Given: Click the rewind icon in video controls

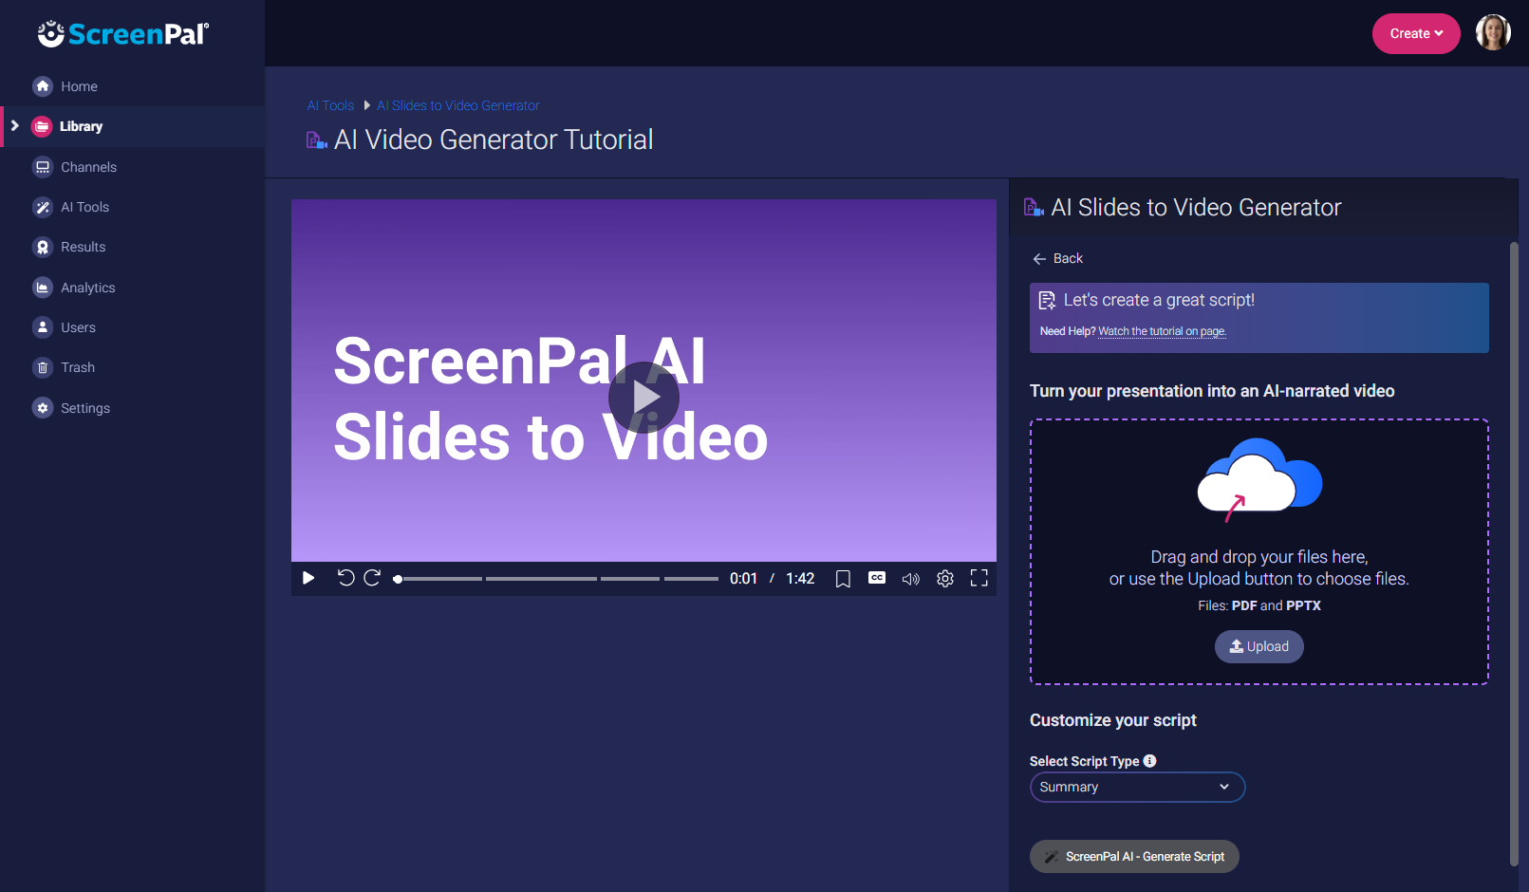Looking at the screenshot, I should 345,578.
